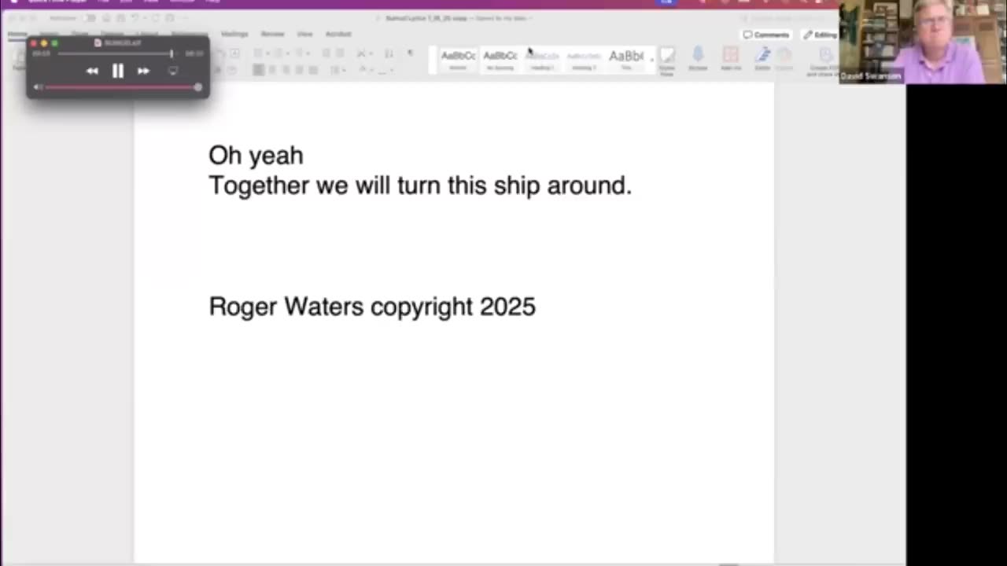This screenshot has height=566, width=1007.
Task: Toggle Center paragraph alignment
Action: [x=271, y=70]
